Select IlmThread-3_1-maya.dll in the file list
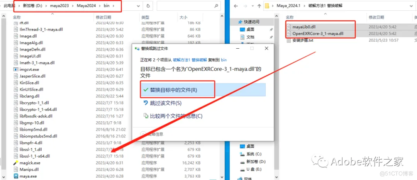The width and height of the screenshot is (417, 180). 41,29
